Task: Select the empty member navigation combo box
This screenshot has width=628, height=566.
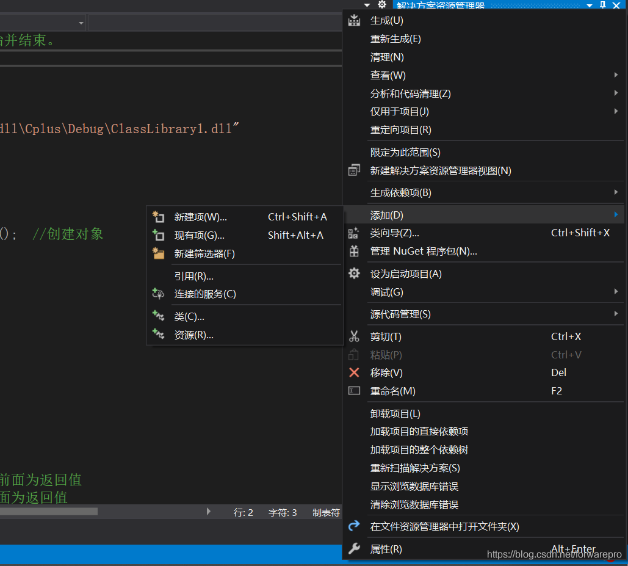Action: 215,23
